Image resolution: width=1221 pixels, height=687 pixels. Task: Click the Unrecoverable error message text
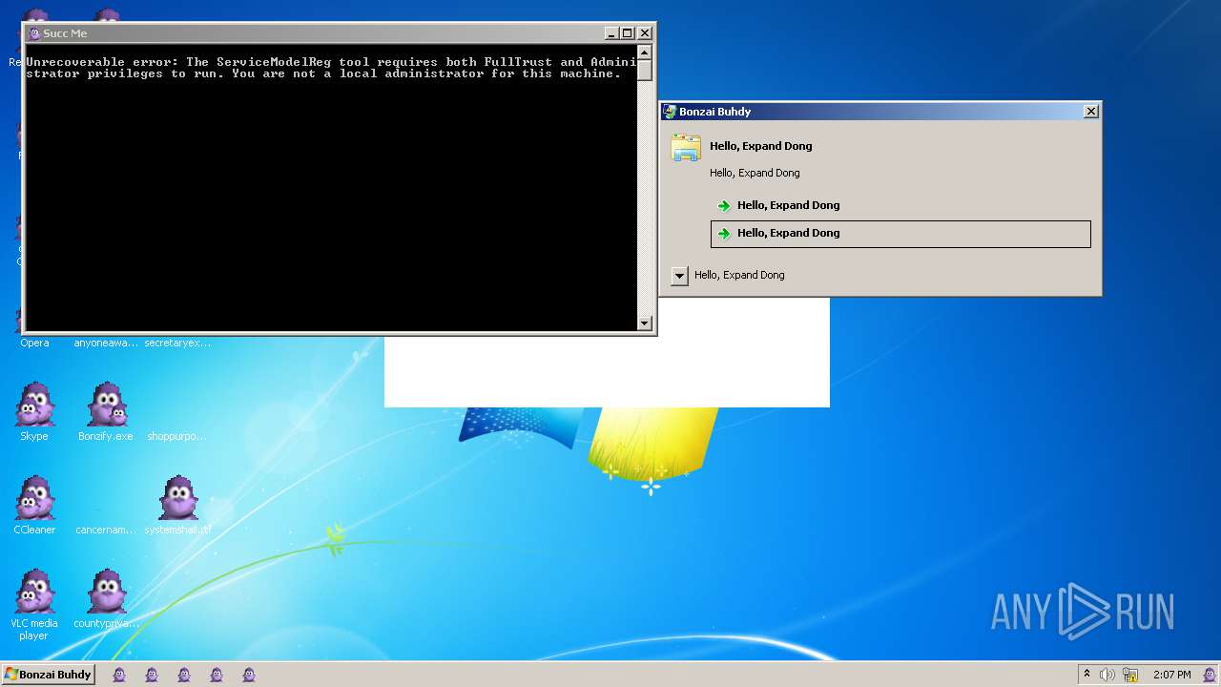330,68
